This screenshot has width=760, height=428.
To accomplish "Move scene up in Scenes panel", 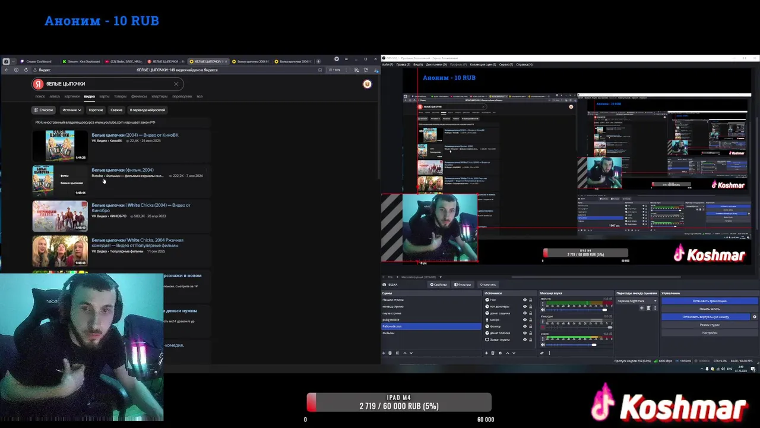I will click(405, 353).
